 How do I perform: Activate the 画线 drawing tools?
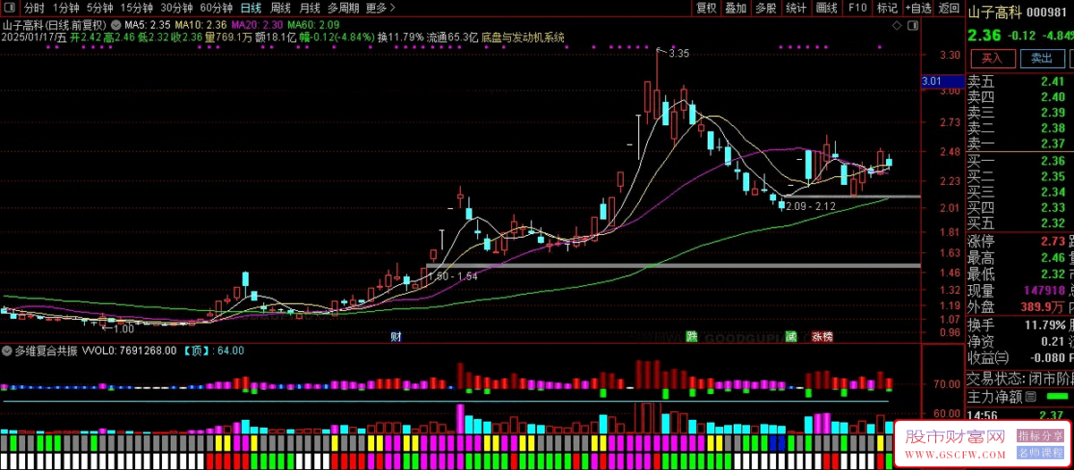click(826, 8)
